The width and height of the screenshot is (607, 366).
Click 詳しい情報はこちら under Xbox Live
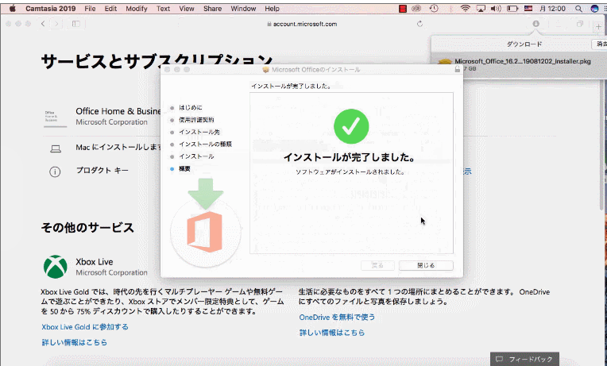[x=75, y=342]
